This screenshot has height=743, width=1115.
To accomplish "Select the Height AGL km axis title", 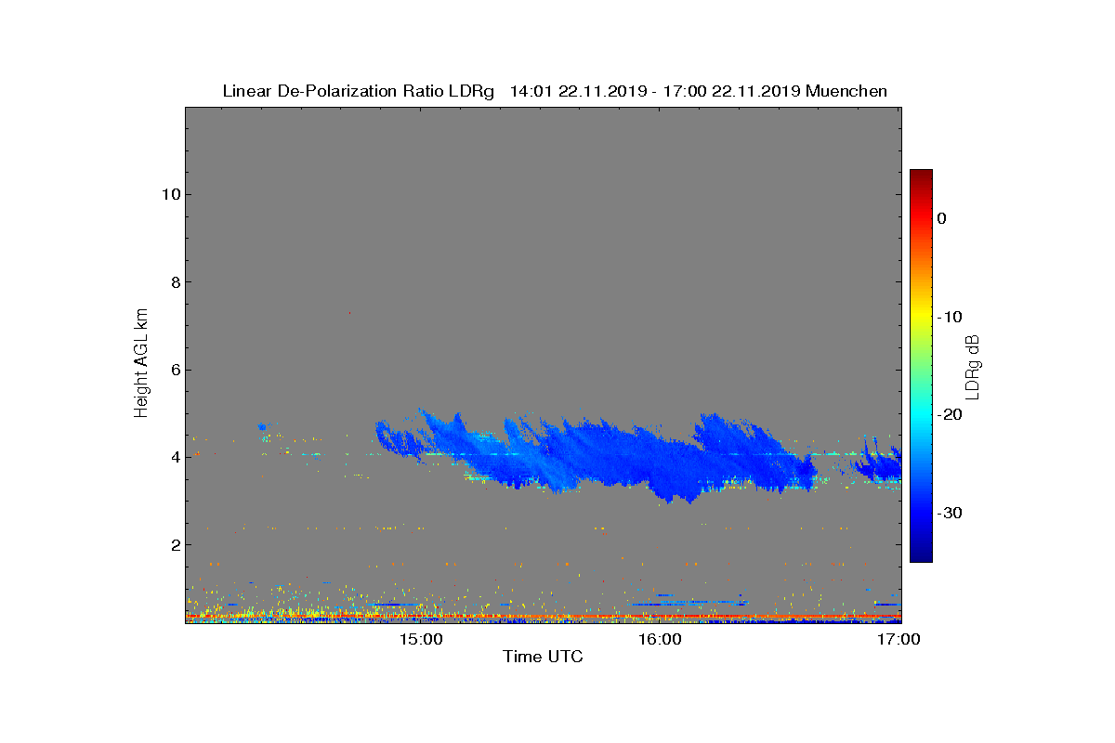I will 141,363.
